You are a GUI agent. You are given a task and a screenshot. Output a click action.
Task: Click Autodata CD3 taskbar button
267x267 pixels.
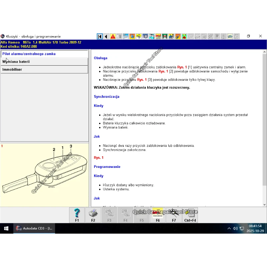point(34,228)
